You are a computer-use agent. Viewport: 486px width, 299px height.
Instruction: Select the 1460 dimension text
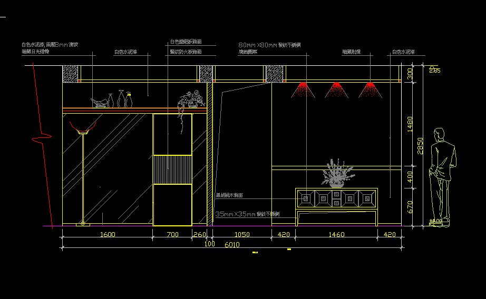point(336,234)
